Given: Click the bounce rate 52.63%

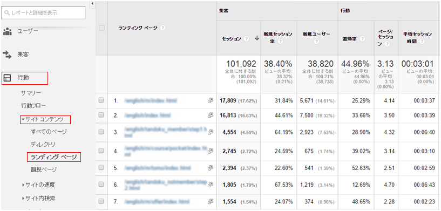Looking at the screenshot, I should (x=361, y=168).
